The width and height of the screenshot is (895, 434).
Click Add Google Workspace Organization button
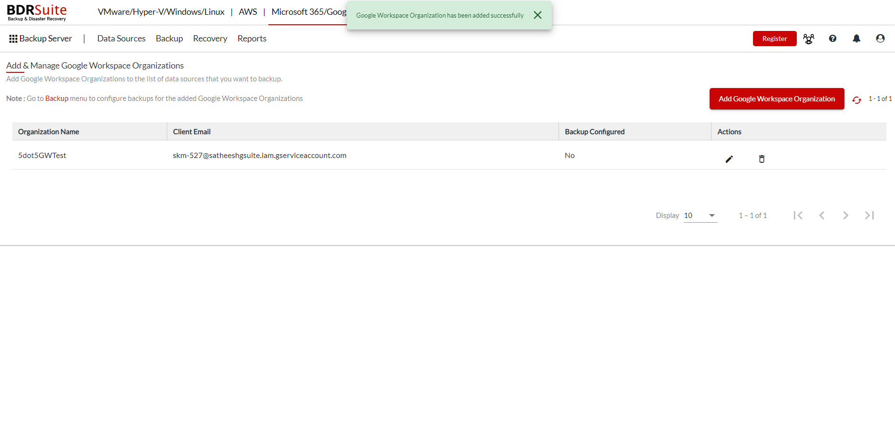[x=777, y=99]
